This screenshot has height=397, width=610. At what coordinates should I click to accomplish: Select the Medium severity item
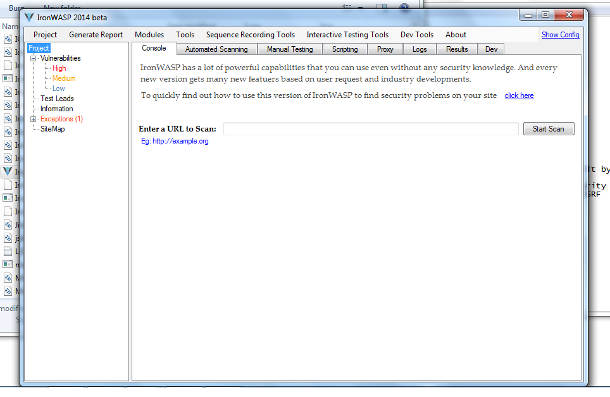[63, 78]
